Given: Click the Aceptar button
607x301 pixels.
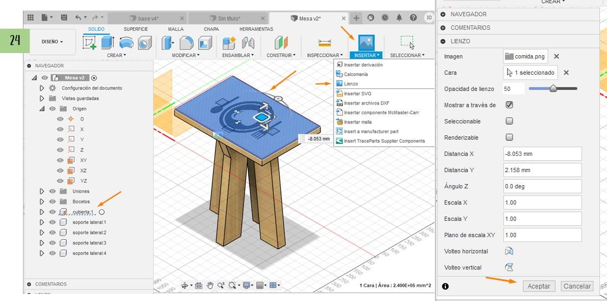Looking at the screenshot, I should (x=539, y=286).
